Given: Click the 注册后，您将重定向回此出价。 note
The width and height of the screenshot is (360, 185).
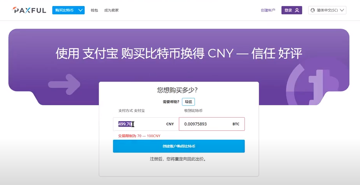Looking at the screenshot, I should coord(179,159).
